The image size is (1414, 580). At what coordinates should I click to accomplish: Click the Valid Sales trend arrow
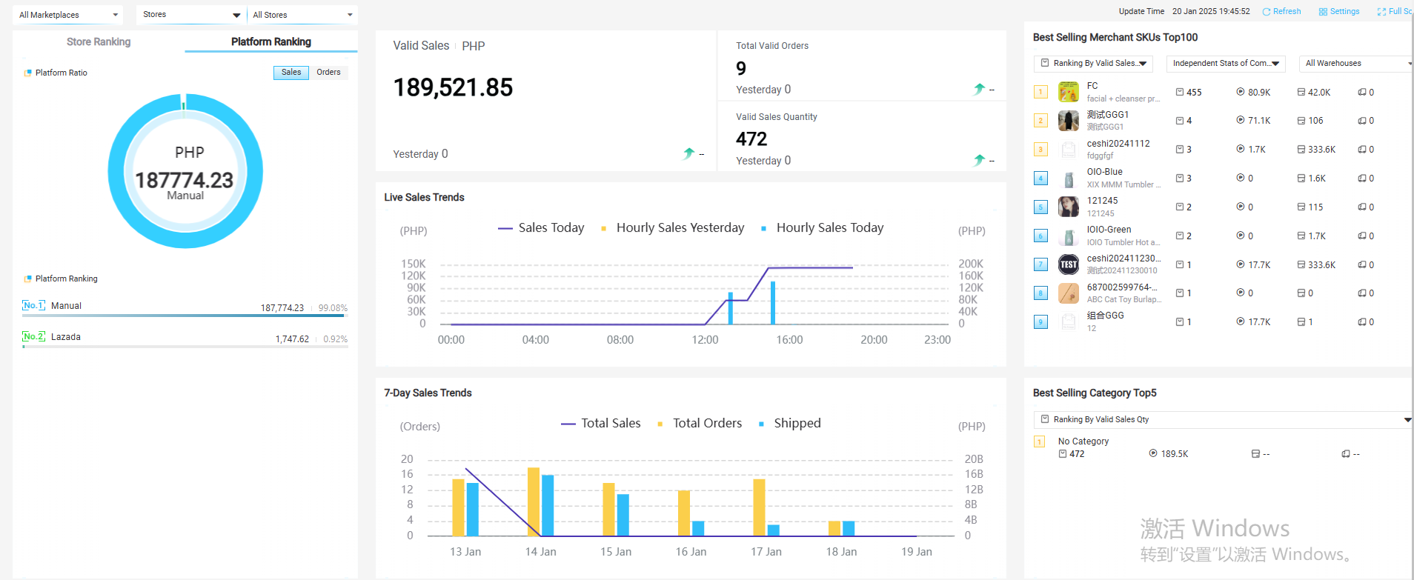689,153
